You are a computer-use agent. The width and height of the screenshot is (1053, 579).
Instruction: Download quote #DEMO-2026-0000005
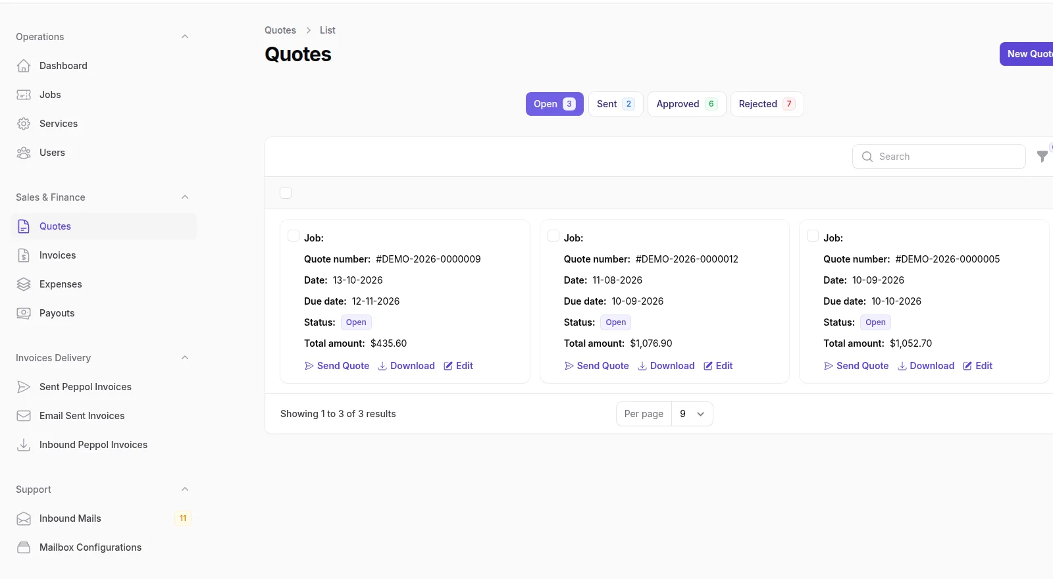tap(926, 366)
